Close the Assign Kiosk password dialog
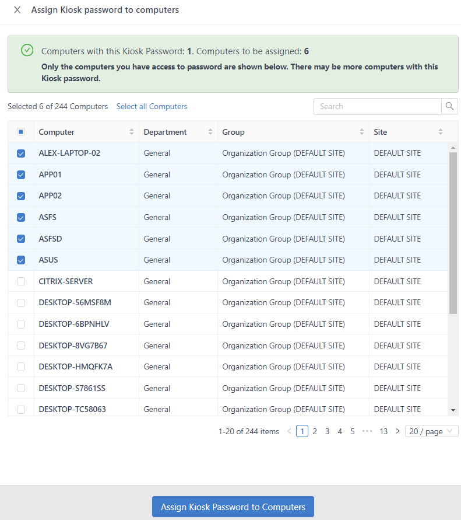This screenshot has height=520, width=461. (17, 10)
